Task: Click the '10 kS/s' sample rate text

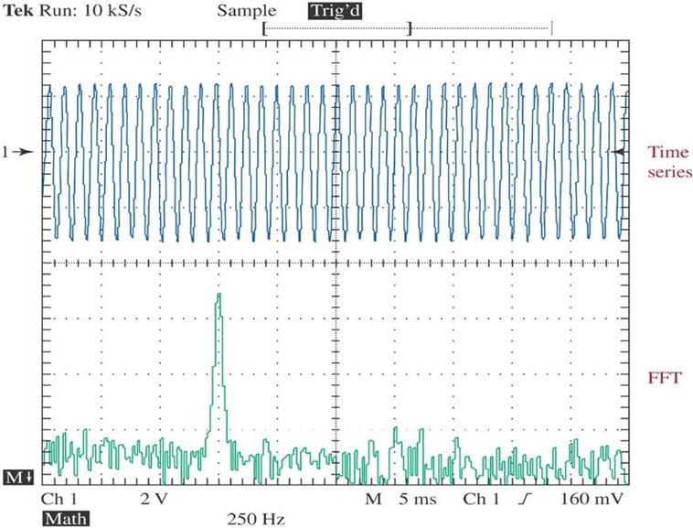Action: pos(112,11)
